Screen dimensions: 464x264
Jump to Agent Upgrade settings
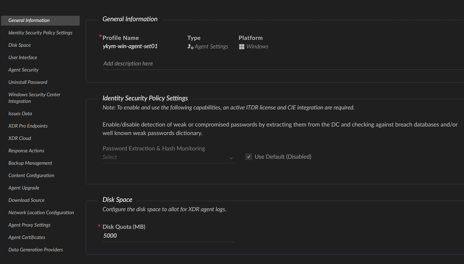pyautogui.click(x=24, y=188)
